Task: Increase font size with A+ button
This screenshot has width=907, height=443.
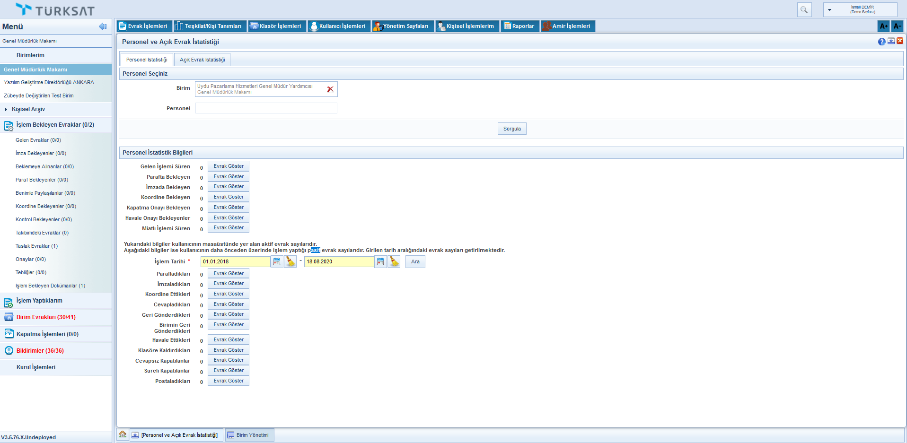Action: 883,26
